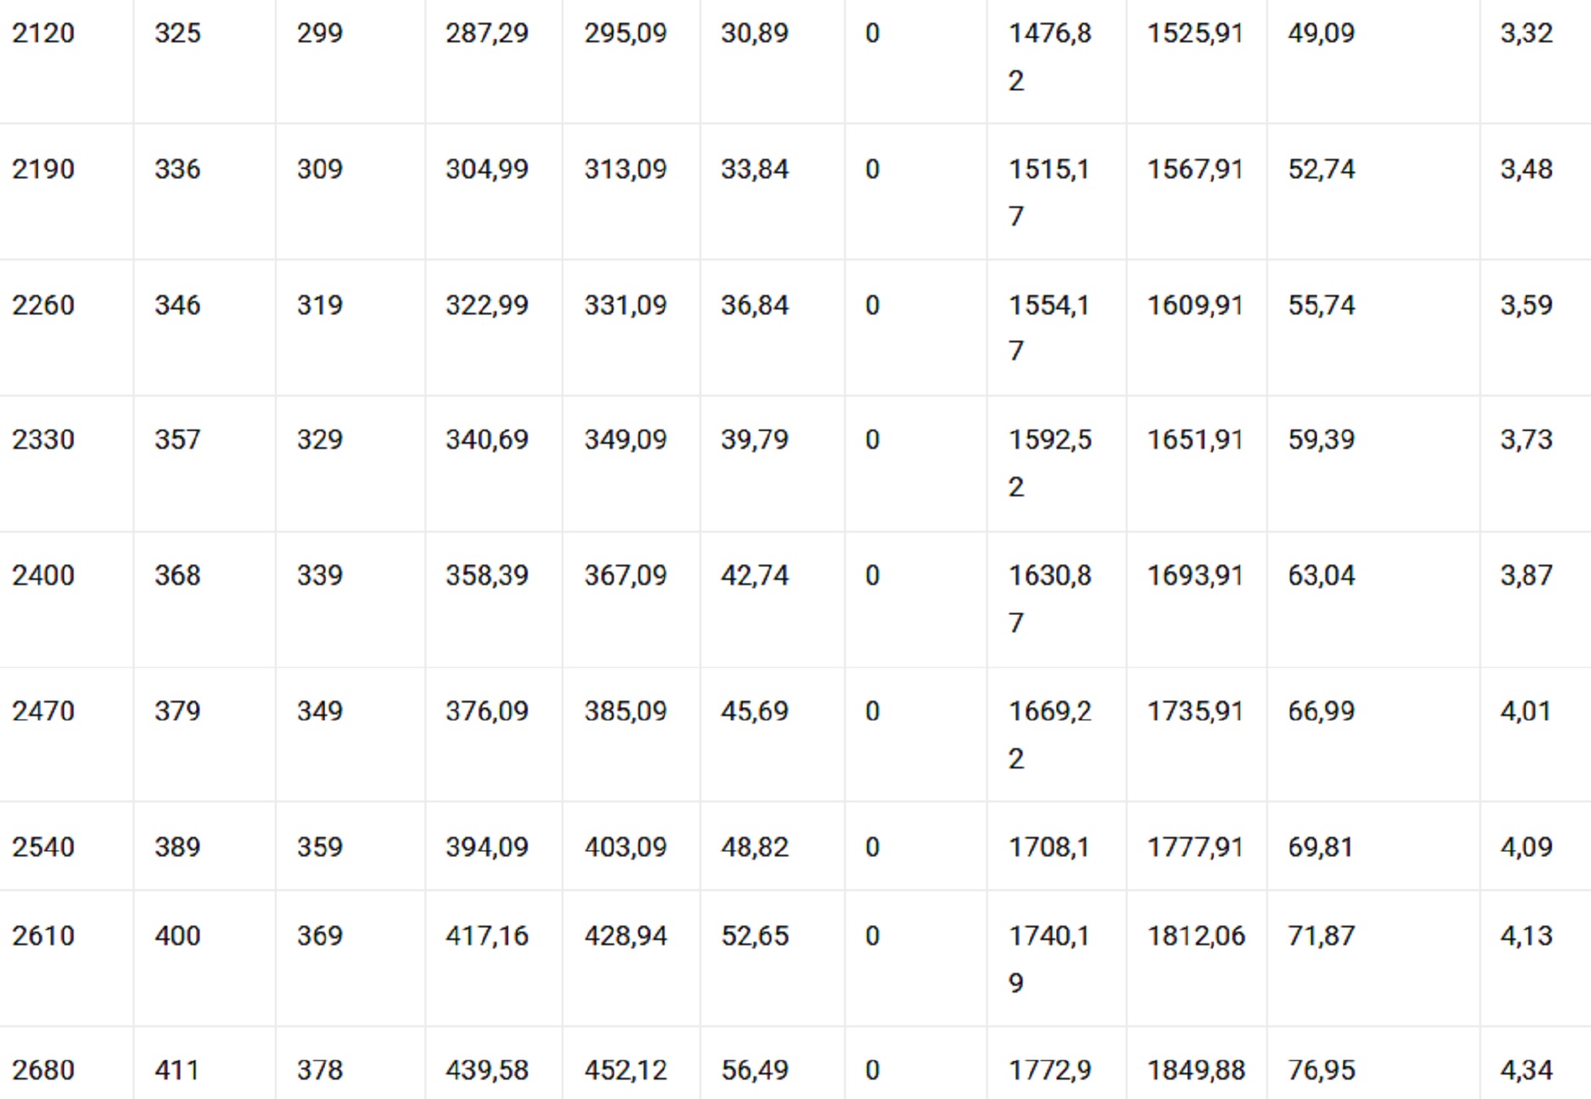The image size is (1591, 1099).
Task: Click the cell with 36,84
Action: (x=754, y=305)
